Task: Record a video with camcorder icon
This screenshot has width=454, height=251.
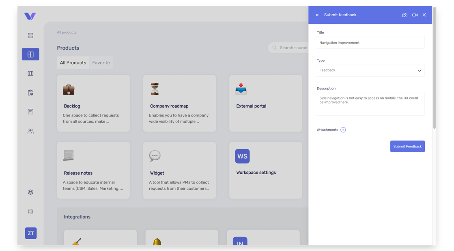Action: (x=415, y=15)
